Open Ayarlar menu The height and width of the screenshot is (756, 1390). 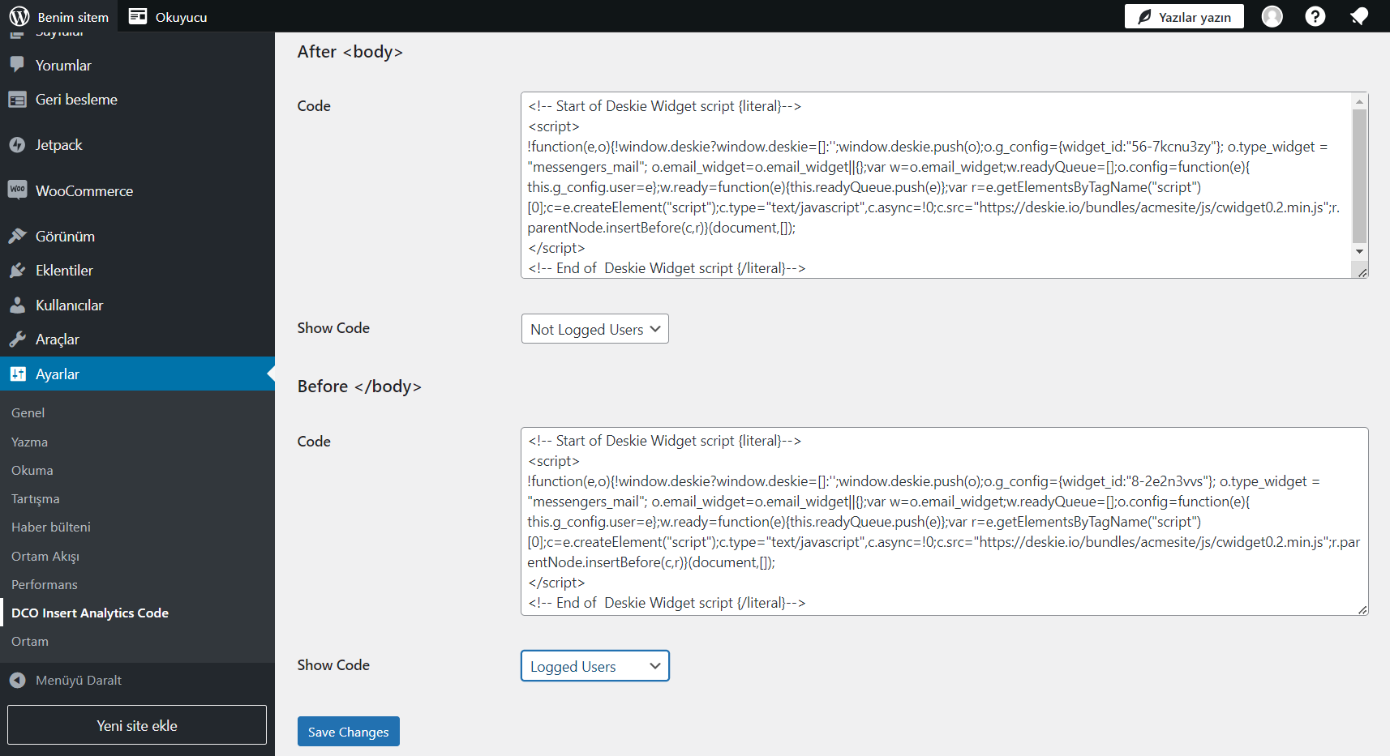coord(137,374)
